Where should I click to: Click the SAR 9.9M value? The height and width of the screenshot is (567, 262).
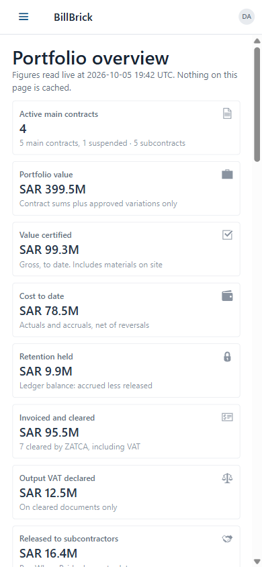(x=46, y=372)
